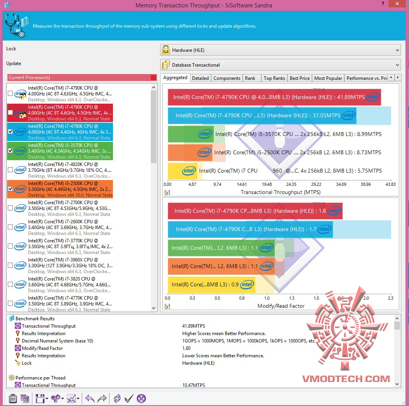Click the processor list scrollbar up arrow

(x=153, y=87)
